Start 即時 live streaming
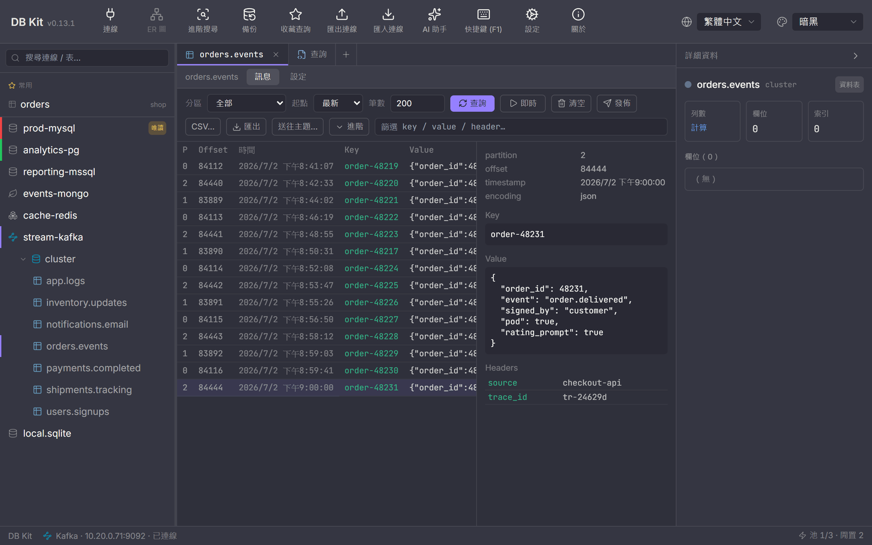 [x=523, y=103]
